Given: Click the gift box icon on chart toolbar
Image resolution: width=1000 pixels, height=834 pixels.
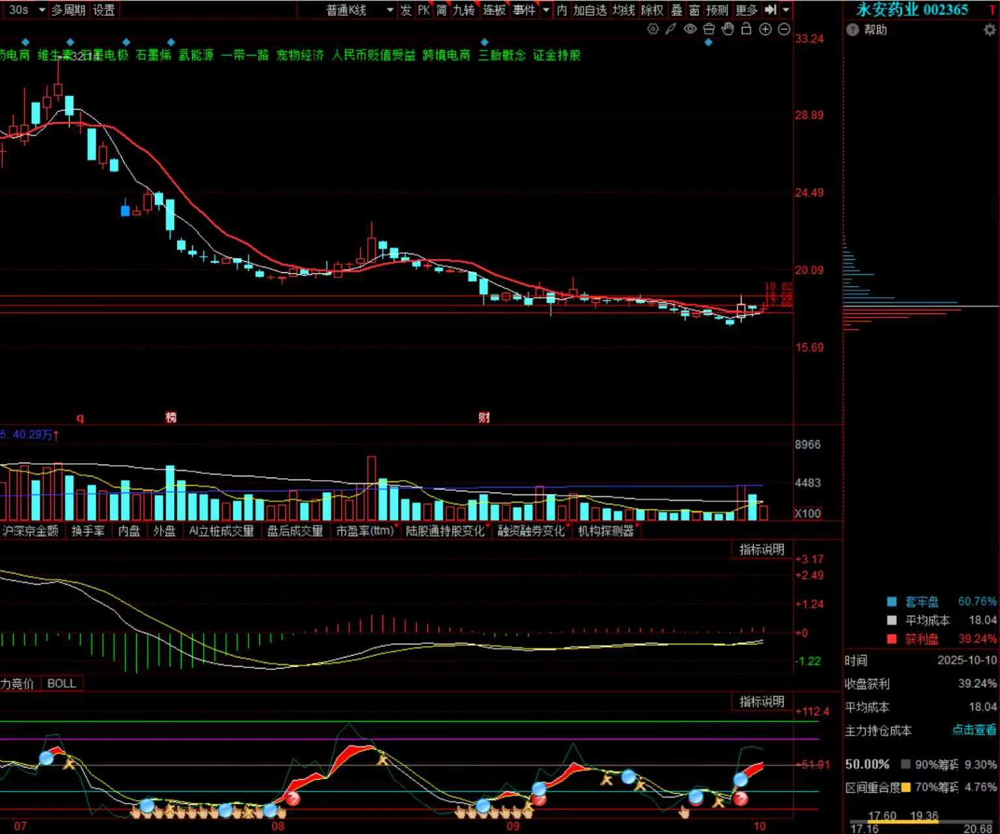Looking at the screenshot, I should (x=709, y=29).
